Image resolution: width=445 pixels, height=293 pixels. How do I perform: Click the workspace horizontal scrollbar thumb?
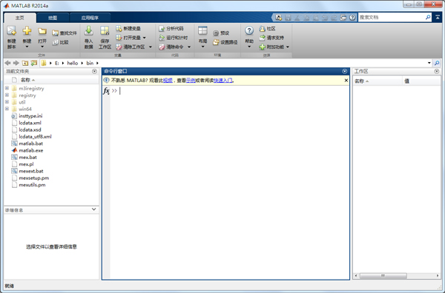[383, 276]
